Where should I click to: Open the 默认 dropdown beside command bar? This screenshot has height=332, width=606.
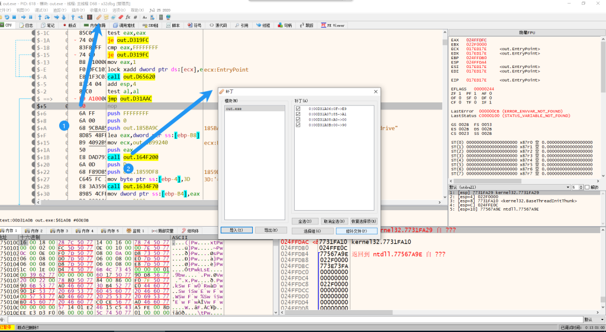[594, 320]
